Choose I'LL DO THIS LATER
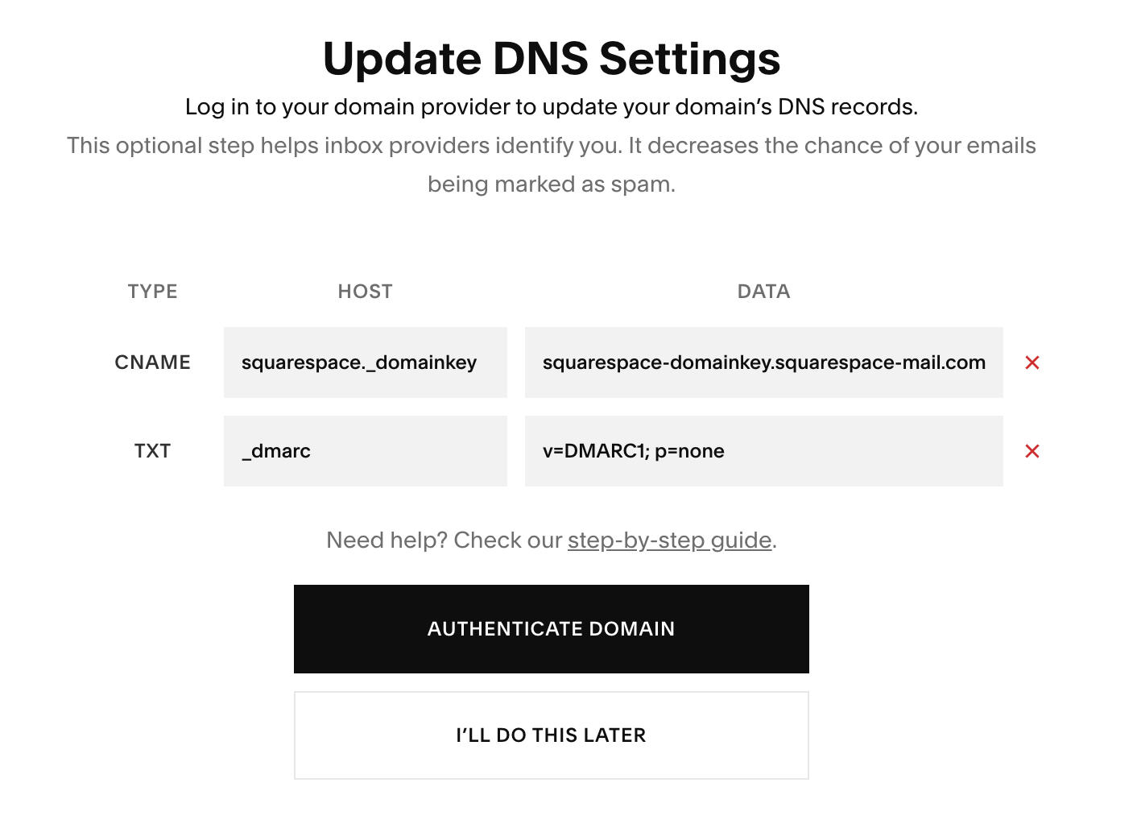This screenshot has height=820, width=1137. [551, 735]
